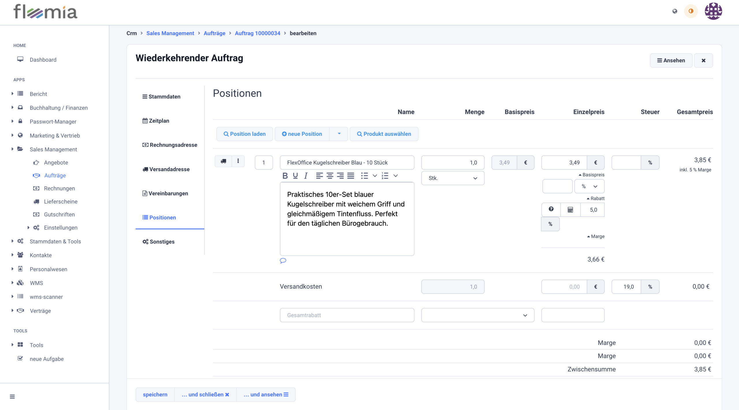Open the neue Position dropdown arrow
739x410 pixels.
pyautogui.click(x=339, y=134)
